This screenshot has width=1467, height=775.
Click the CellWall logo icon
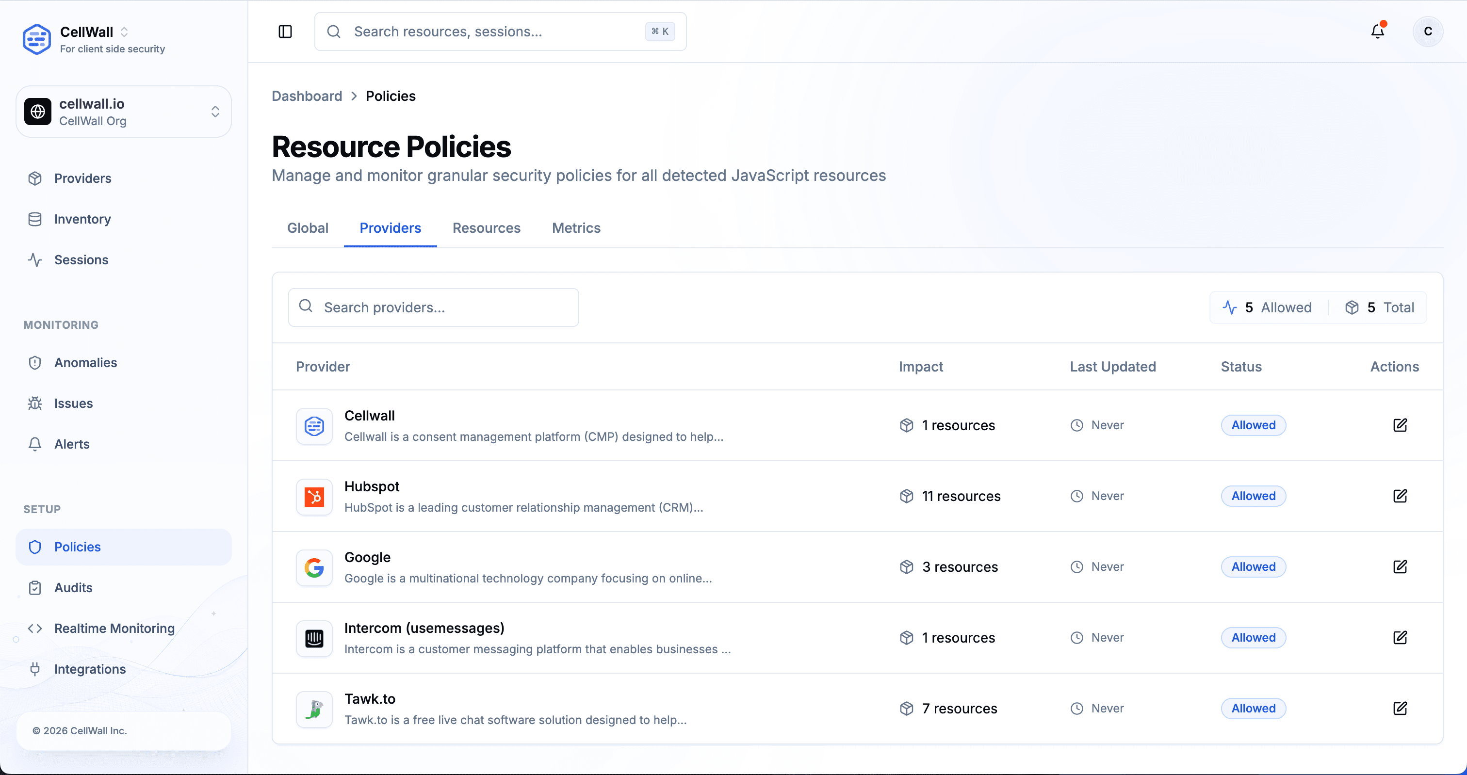pos(37,39)
